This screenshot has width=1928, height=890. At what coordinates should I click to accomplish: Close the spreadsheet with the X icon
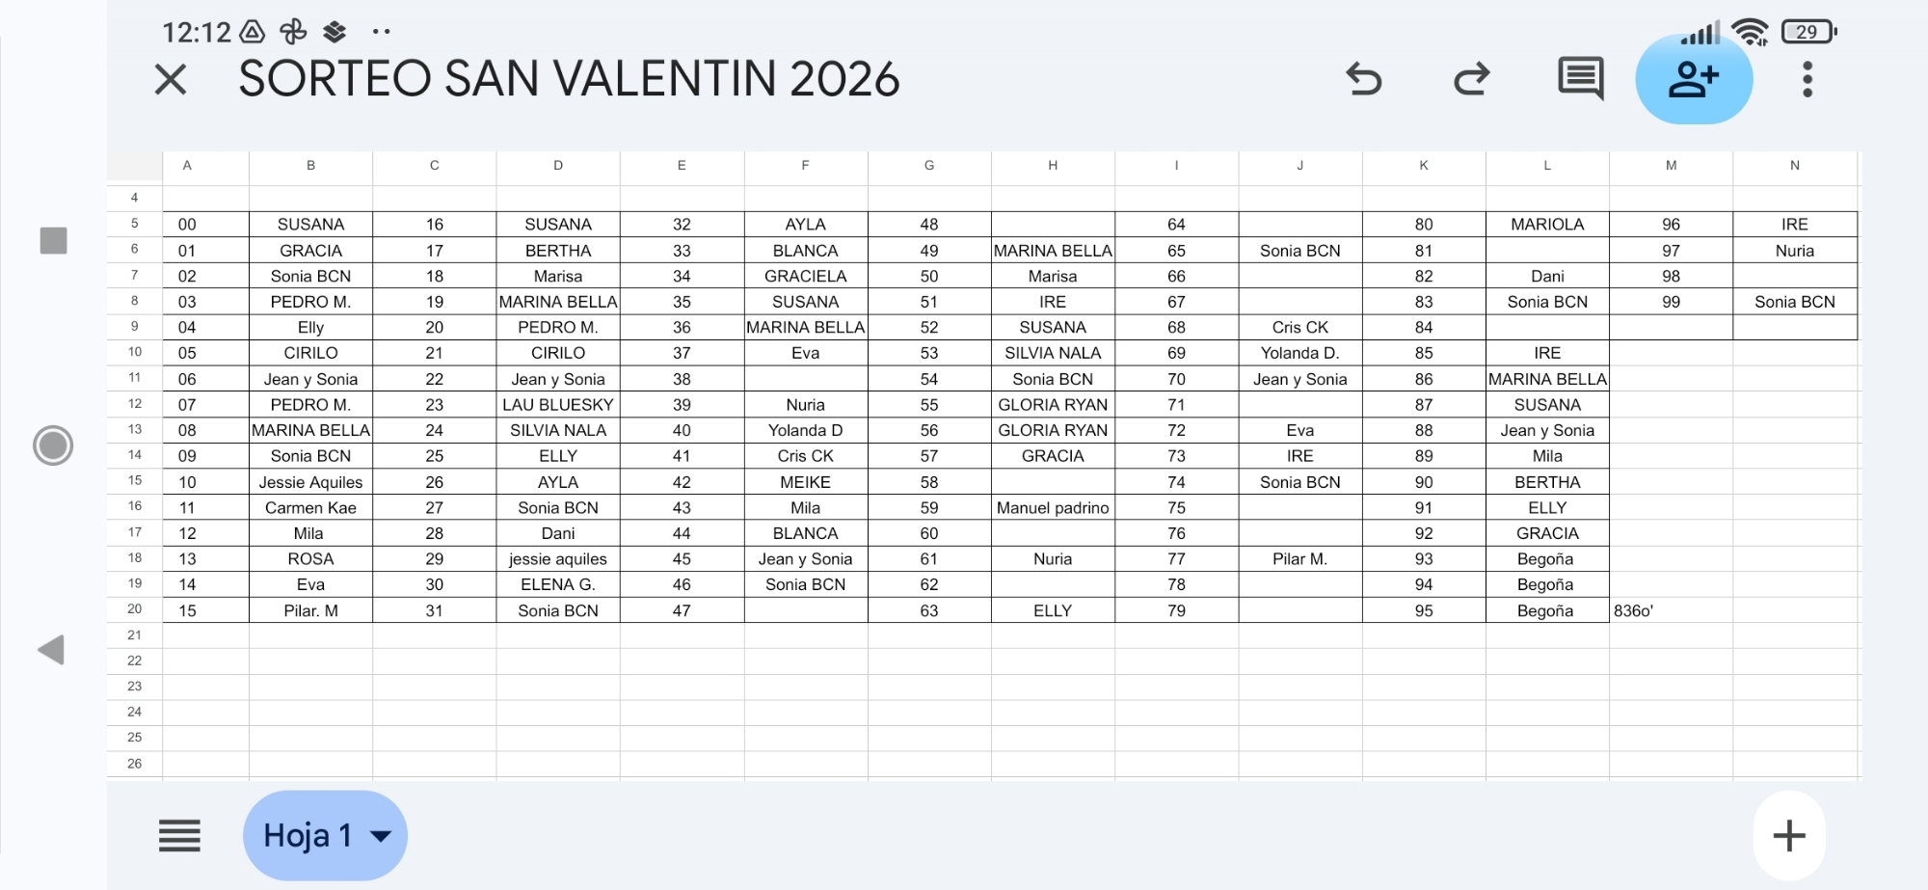[171, 79]
